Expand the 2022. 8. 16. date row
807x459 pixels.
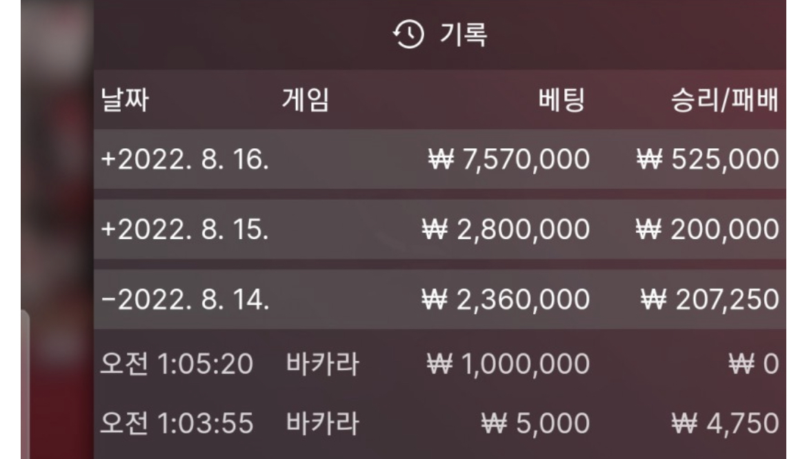(x=184, y=159)
